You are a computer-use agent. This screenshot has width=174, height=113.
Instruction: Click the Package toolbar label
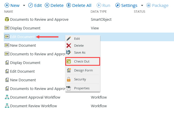click(x=160, y=5)
